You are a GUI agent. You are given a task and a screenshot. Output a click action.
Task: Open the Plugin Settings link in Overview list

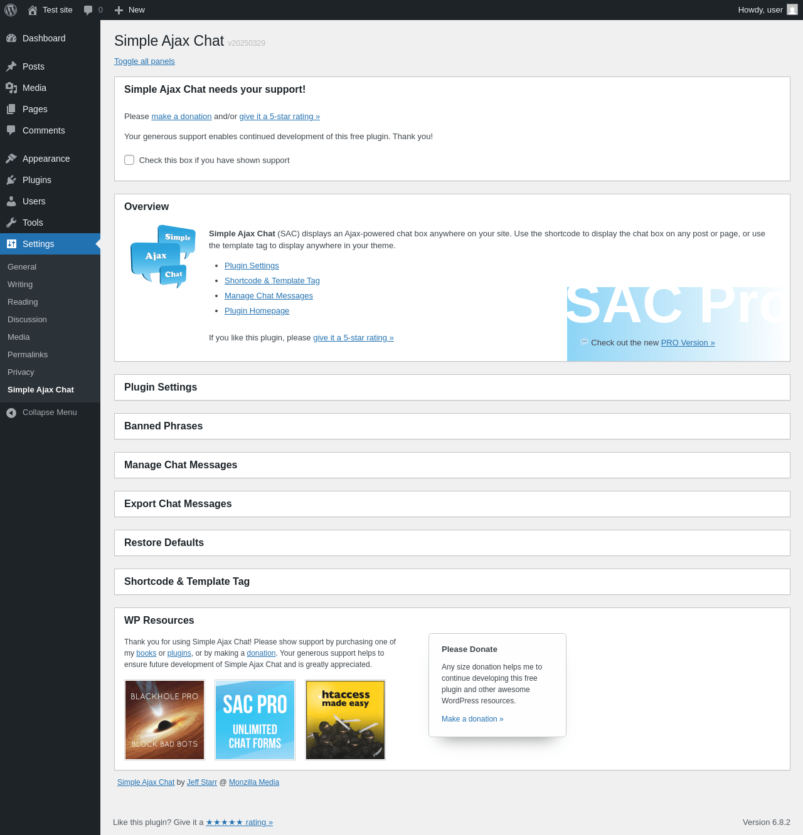click(252, 266)
